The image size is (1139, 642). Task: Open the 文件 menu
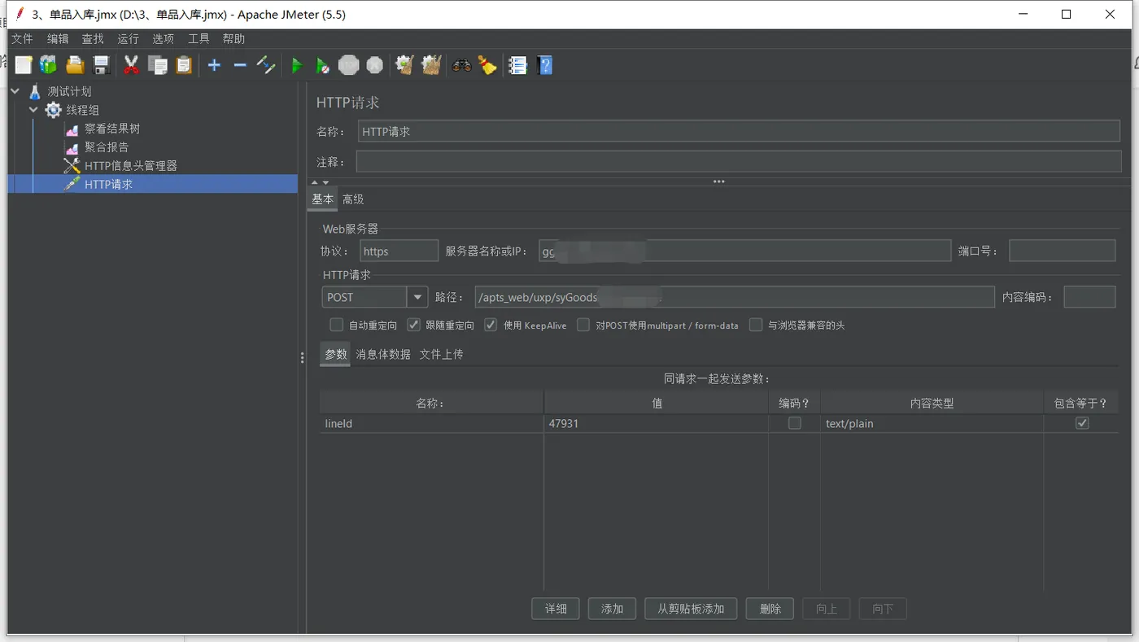[x=22, y=39]
